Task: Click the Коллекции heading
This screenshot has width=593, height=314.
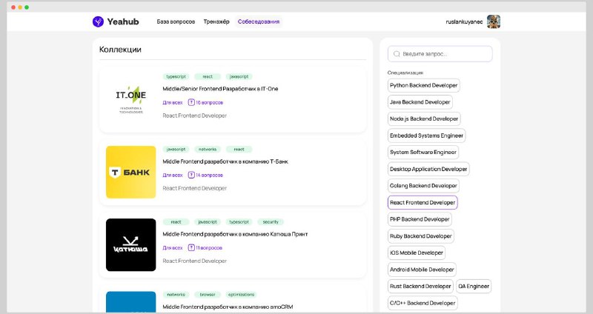Action: point(120,50)
